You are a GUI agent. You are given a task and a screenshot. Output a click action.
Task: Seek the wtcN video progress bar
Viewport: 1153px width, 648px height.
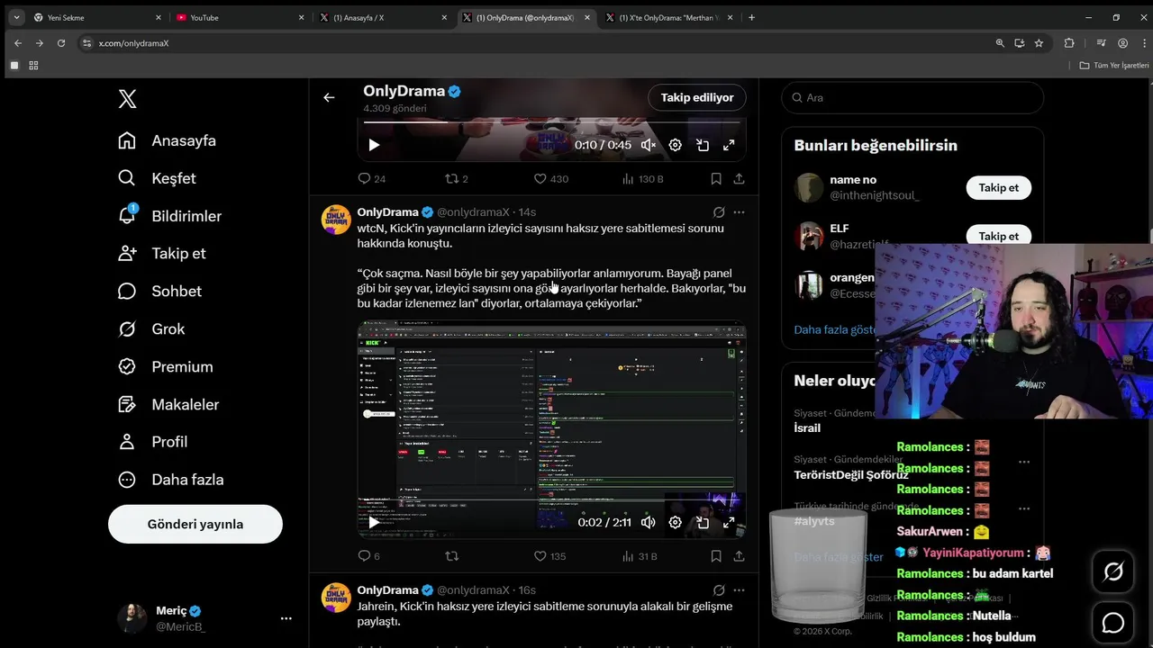pos(551,500)
